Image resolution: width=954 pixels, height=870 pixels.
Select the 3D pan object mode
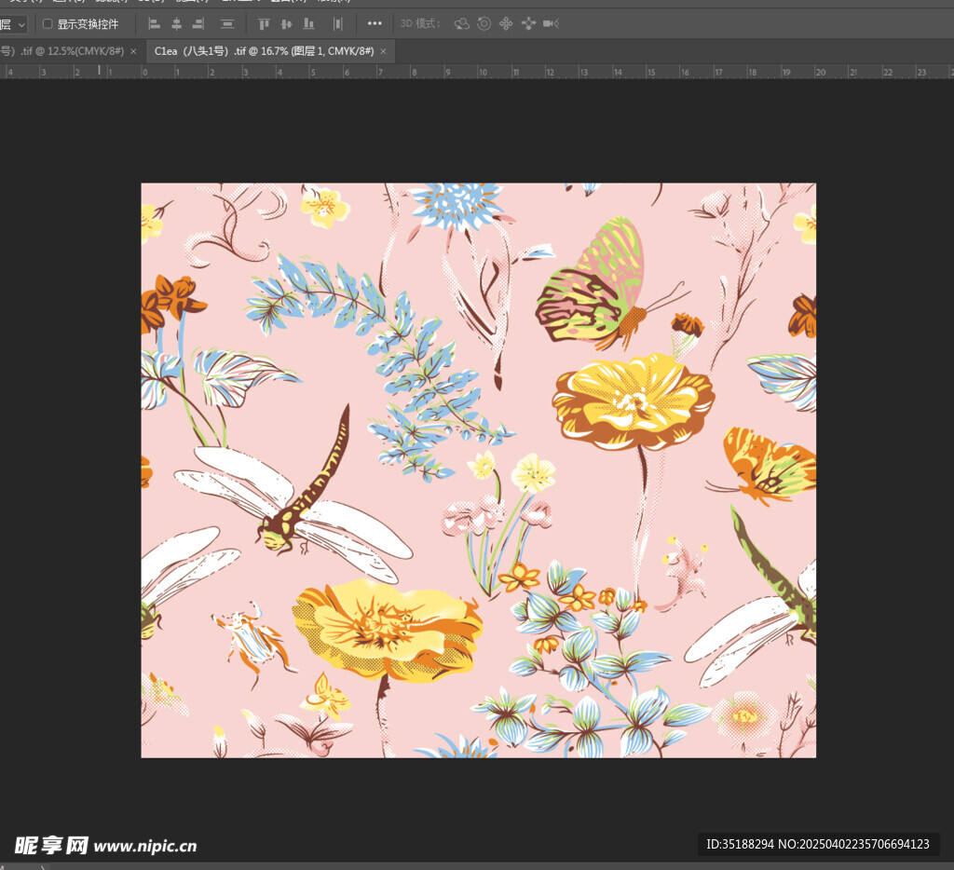(x=506, y=23)
